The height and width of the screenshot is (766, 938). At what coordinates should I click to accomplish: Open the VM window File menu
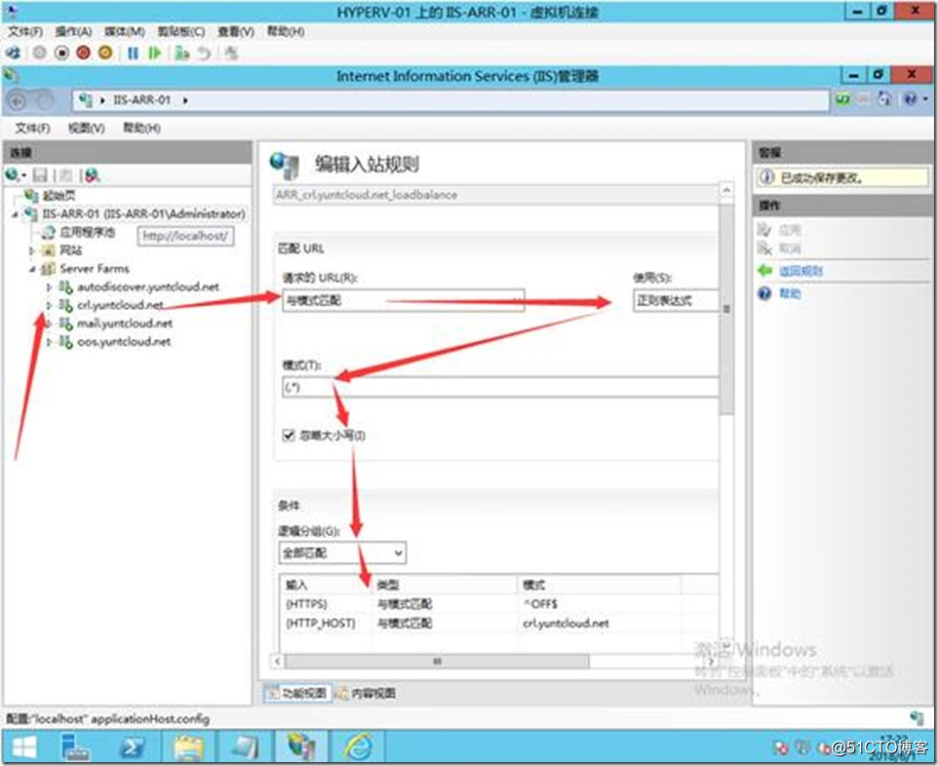pos(25,32)
